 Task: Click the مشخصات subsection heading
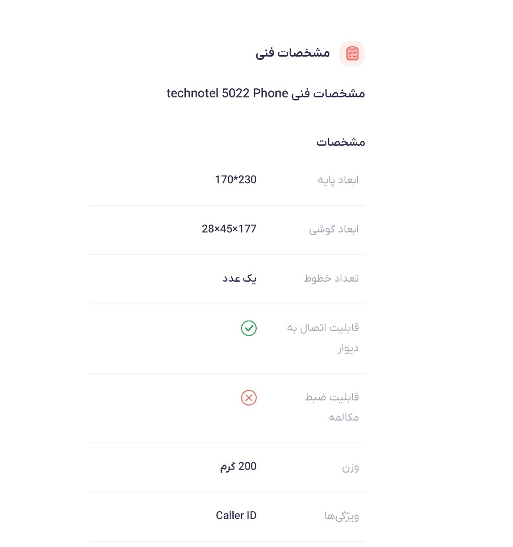pos(340,142)
